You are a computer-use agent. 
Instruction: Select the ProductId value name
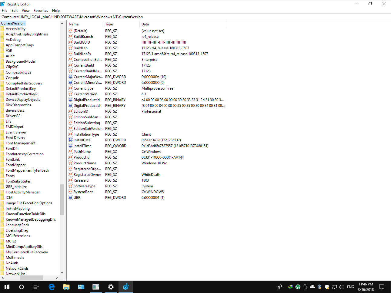(82, 157)
